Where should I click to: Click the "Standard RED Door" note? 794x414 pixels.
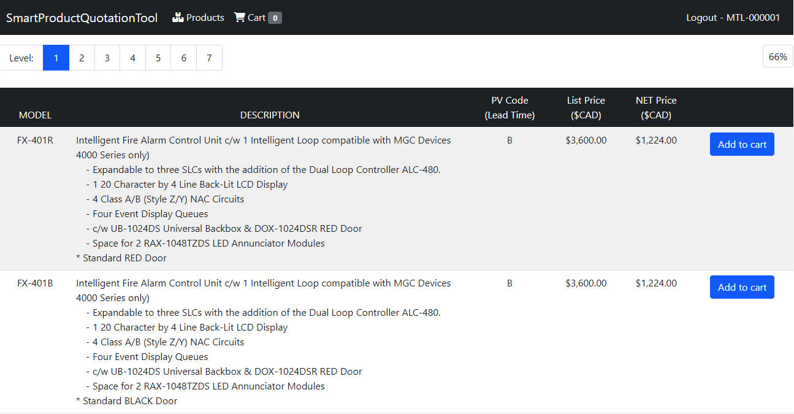121,258
